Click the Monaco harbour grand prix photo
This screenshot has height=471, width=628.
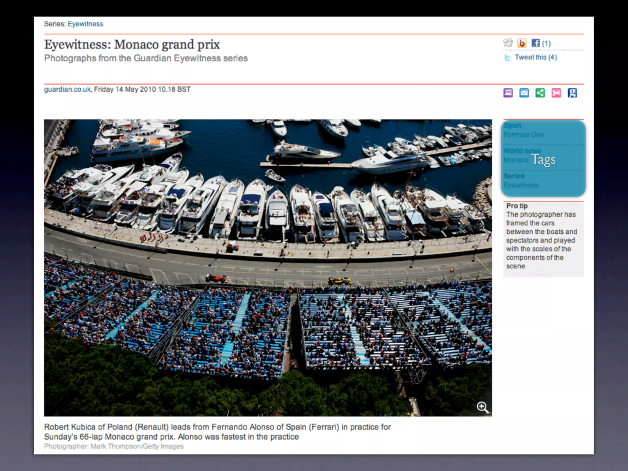[268, 267]
